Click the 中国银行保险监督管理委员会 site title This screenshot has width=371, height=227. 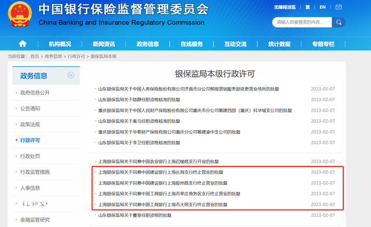click(123, 9)
